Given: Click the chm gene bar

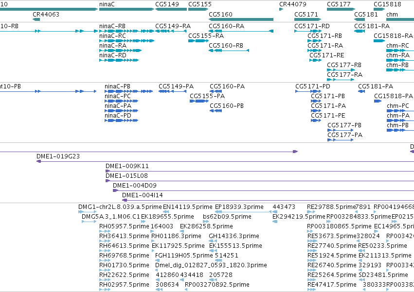Looking at the screenshot, I should (x=400, y=19).
